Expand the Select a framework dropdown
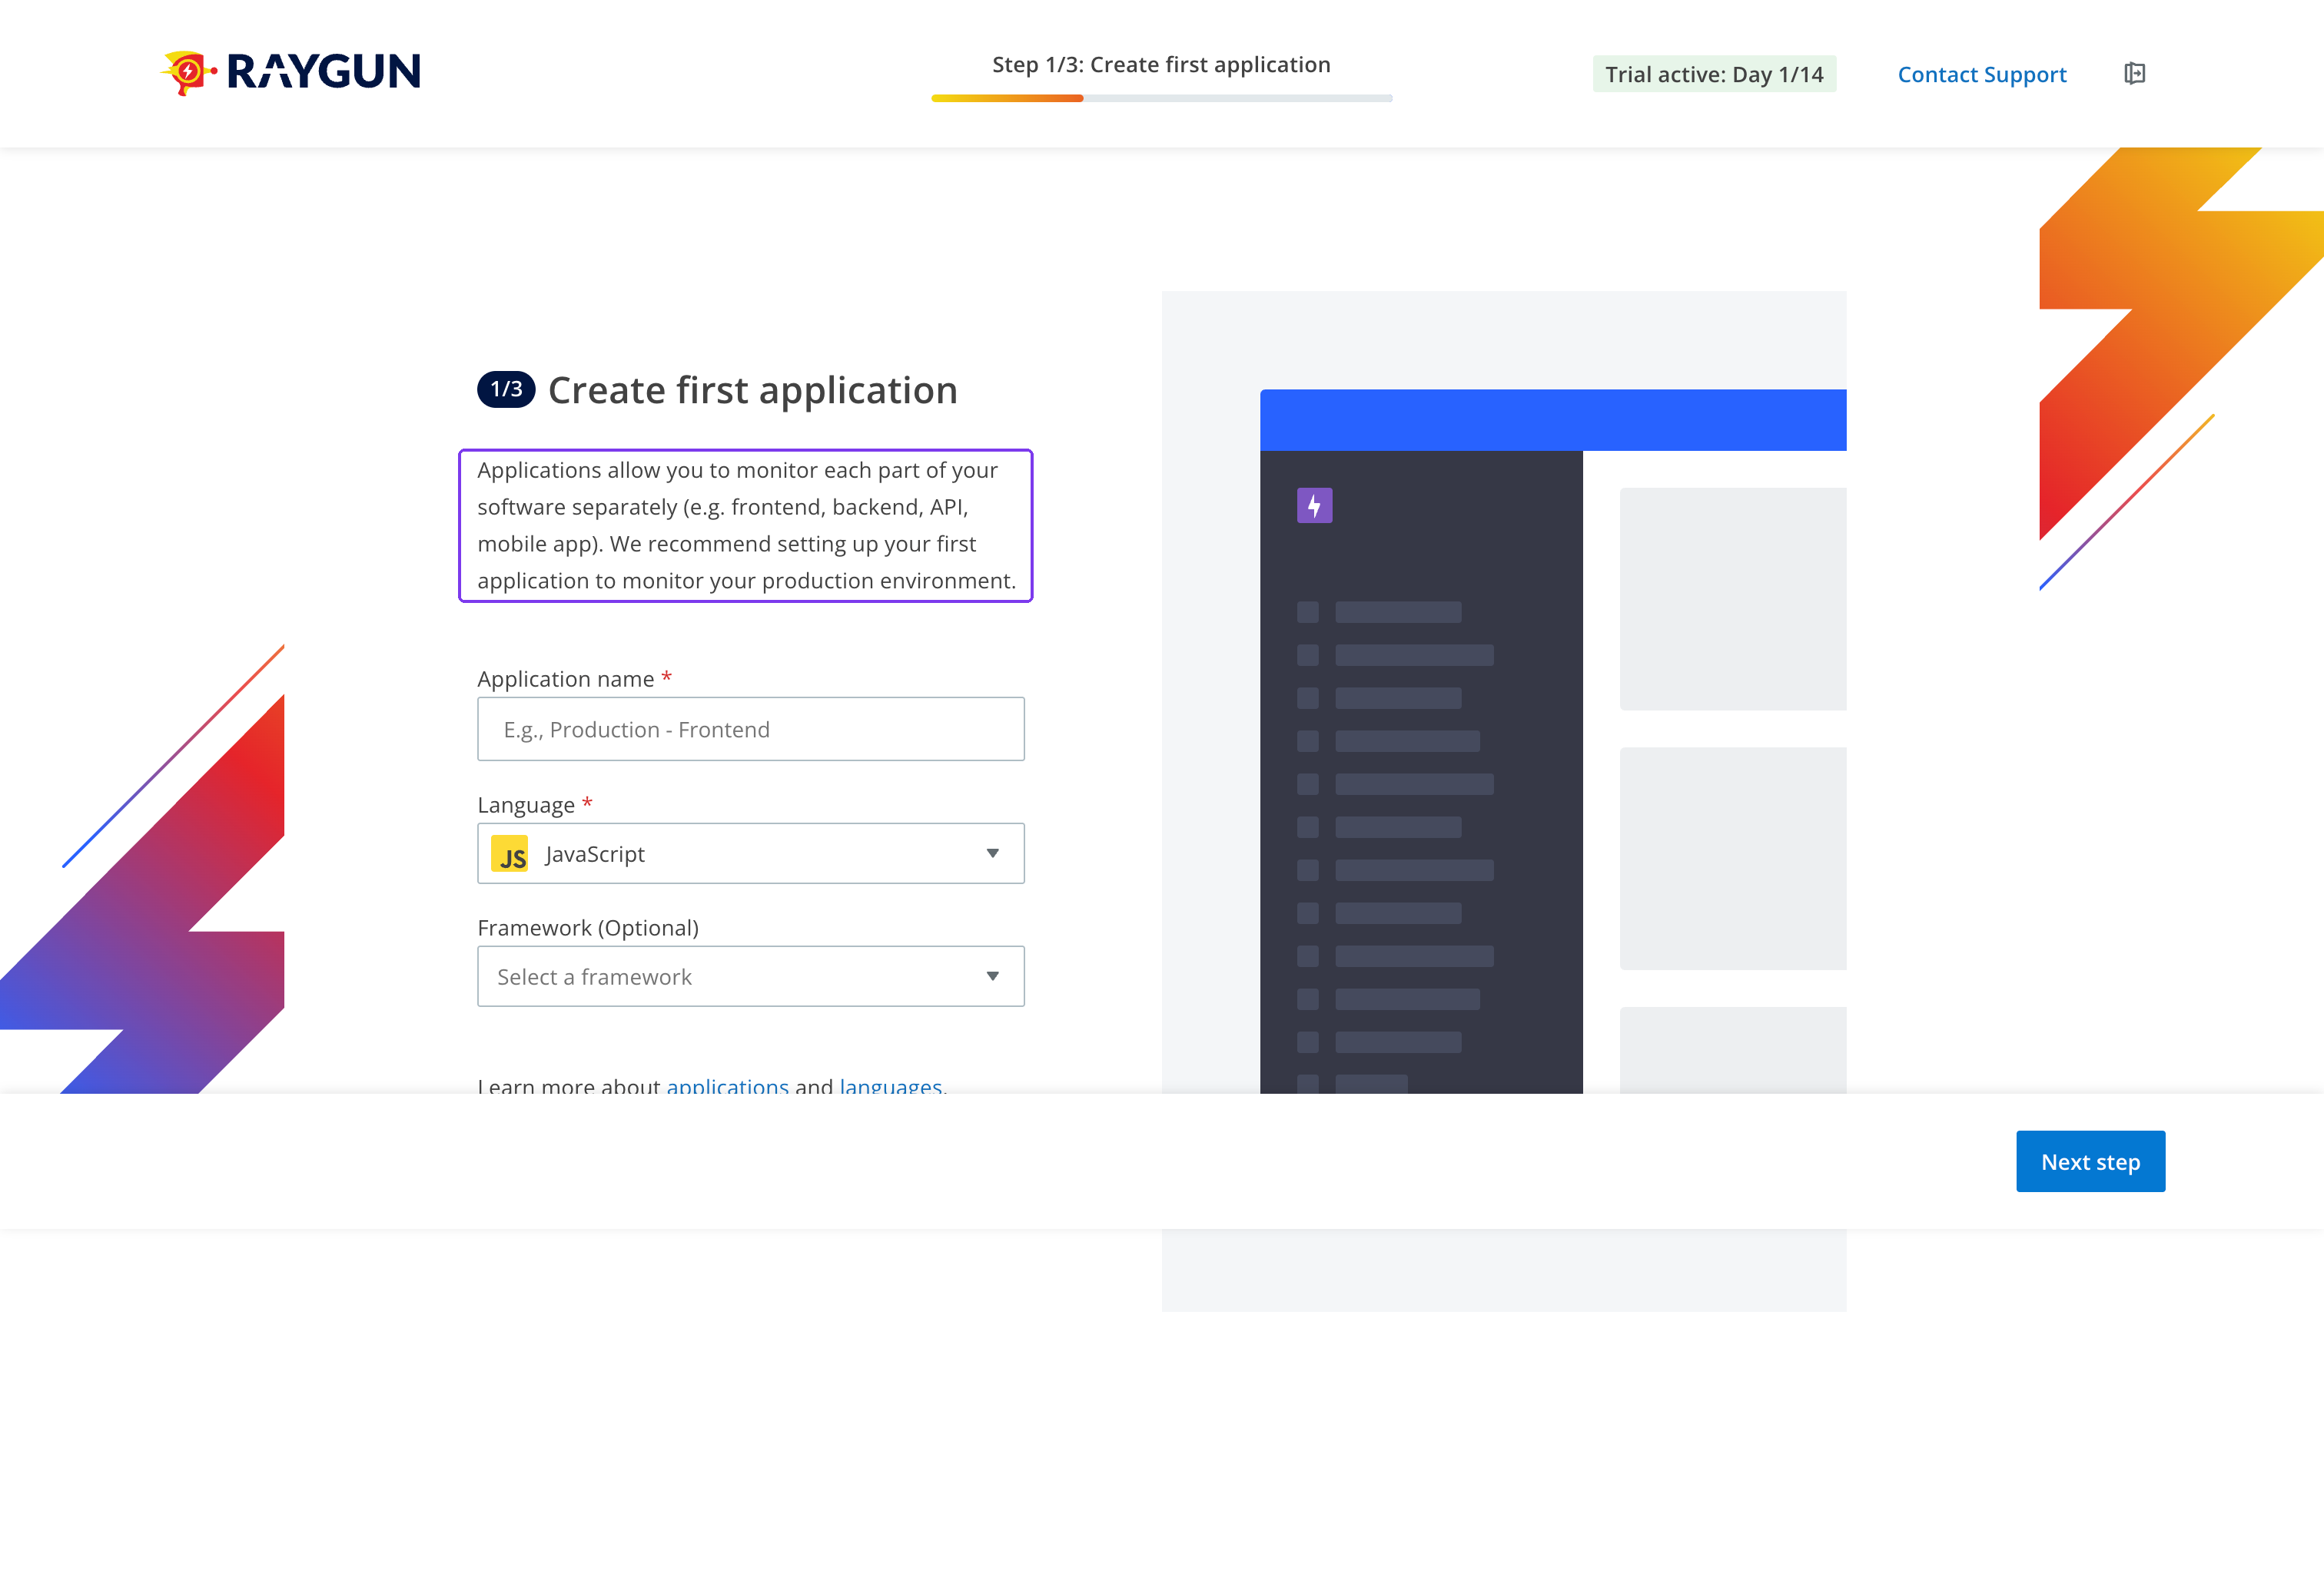The image size is (2324, 1570). click(x=751, y=976)
